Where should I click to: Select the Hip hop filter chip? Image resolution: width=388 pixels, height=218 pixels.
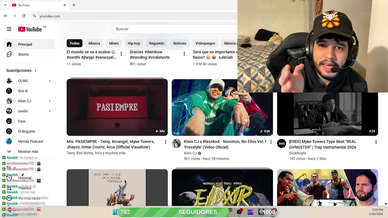click(134, 43)
